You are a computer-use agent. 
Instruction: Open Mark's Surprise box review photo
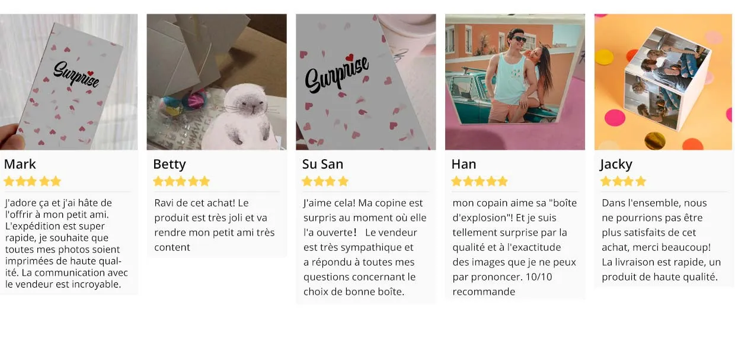pos(69,82)
